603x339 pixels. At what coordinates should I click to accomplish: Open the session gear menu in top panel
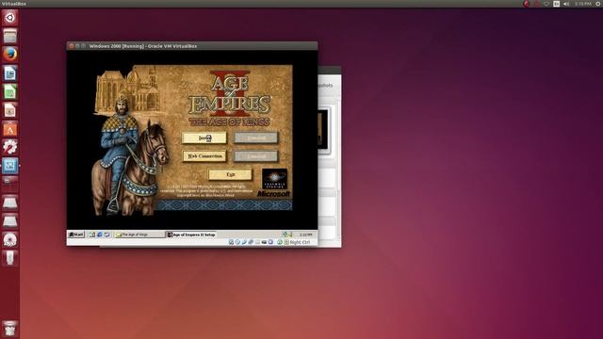tap(598, 4)
